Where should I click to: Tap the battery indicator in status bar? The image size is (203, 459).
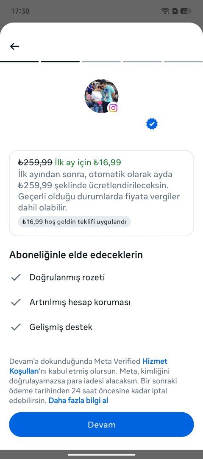tap(186, 11)
